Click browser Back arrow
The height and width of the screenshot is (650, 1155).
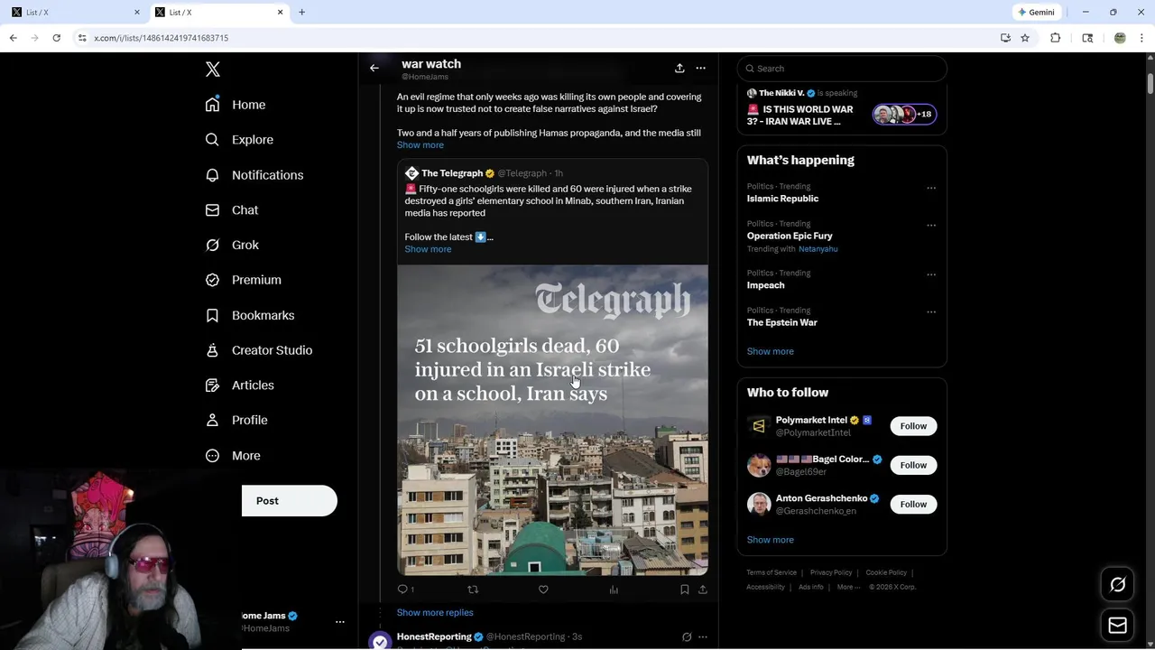point(13,38)
